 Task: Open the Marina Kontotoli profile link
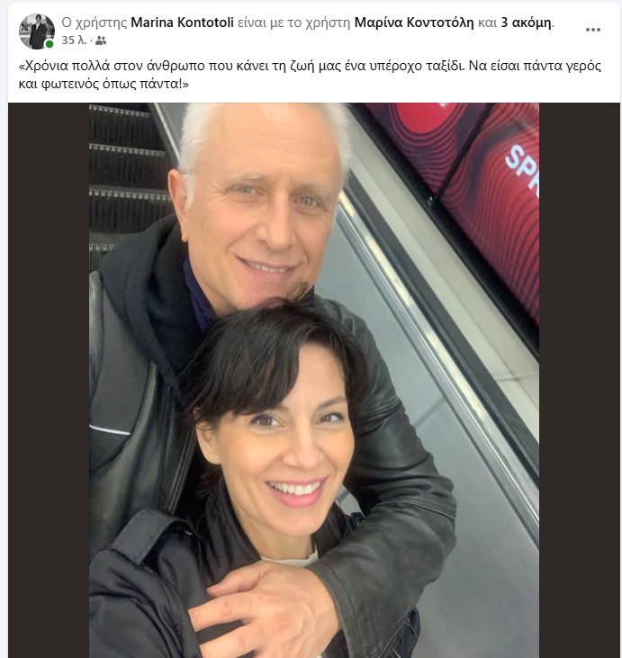[x=182, y=23]
